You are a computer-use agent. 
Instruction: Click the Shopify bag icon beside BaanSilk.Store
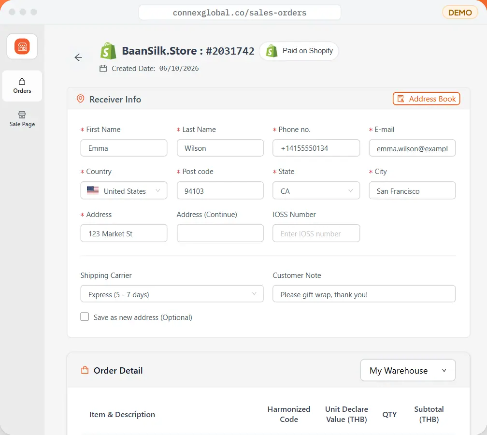pos(108,51)
